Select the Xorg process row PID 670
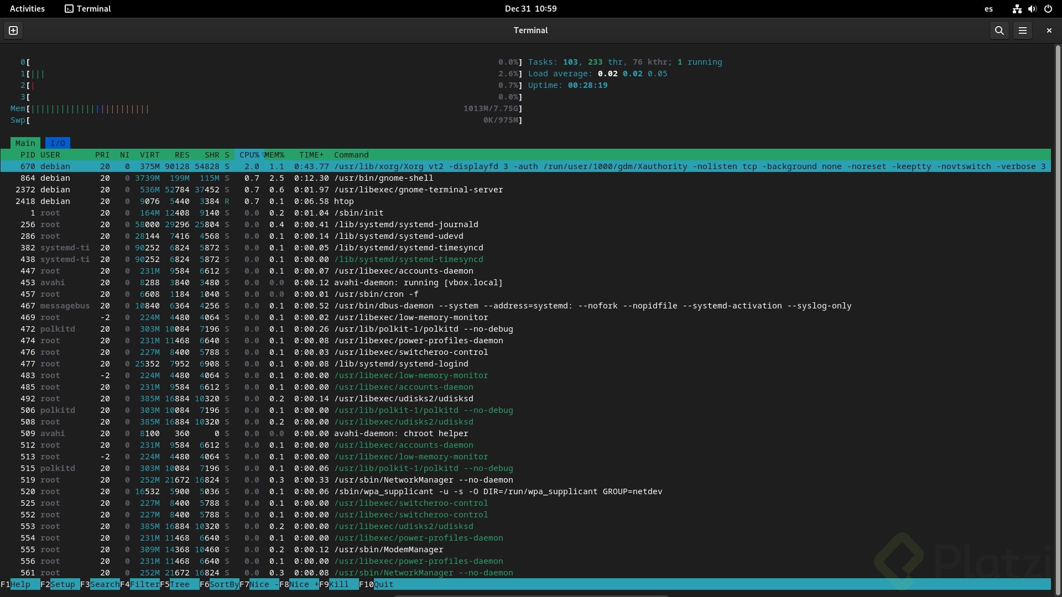Viewport: 1062px width, 597px height. 525,166
